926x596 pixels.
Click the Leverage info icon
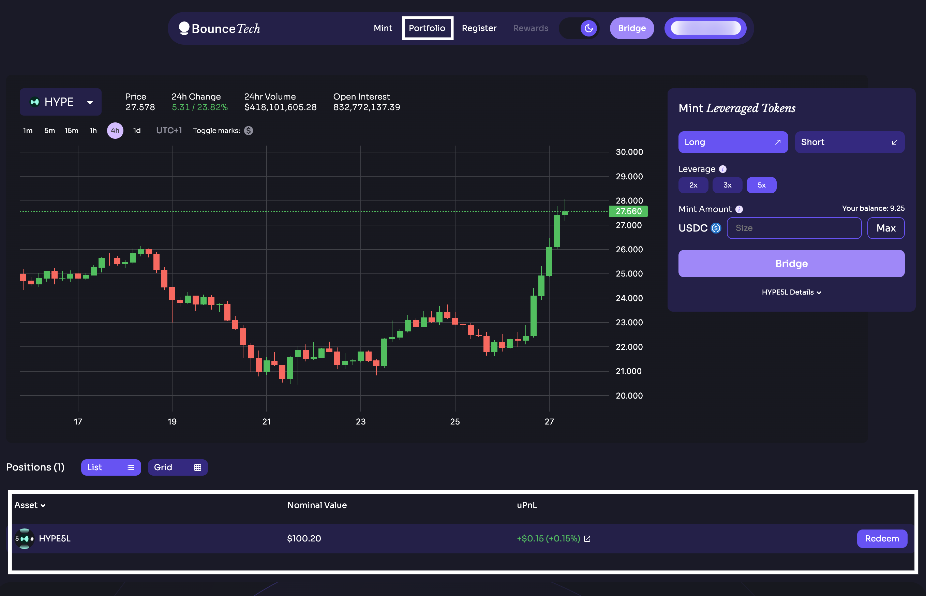coord(722,169)
